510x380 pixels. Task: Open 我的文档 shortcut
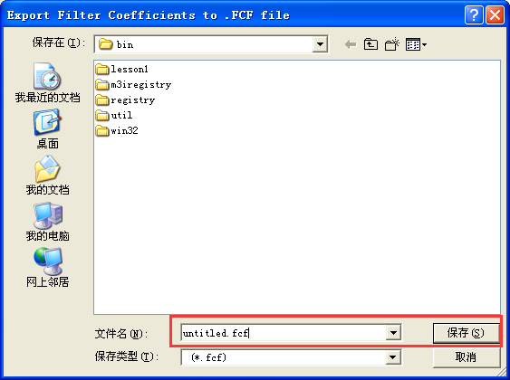[47, 175]
